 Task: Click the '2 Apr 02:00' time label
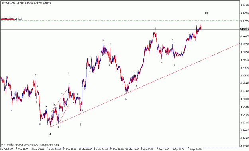[147, 149]
